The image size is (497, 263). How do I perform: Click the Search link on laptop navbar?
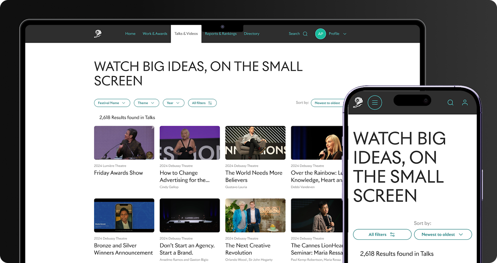294,34
